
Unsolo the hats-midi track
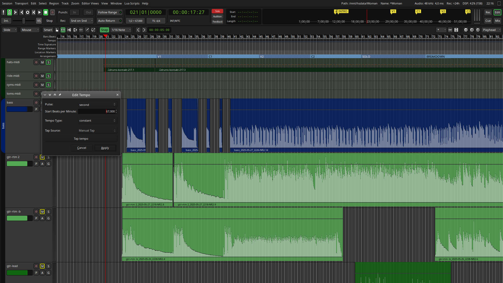[48, 62]
